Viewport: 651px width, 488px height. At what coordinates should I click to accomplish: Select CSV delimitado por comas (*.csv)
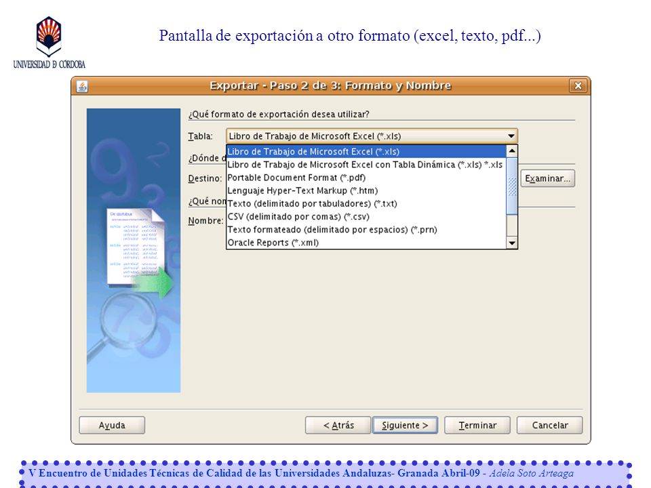(x=366, y=217)
